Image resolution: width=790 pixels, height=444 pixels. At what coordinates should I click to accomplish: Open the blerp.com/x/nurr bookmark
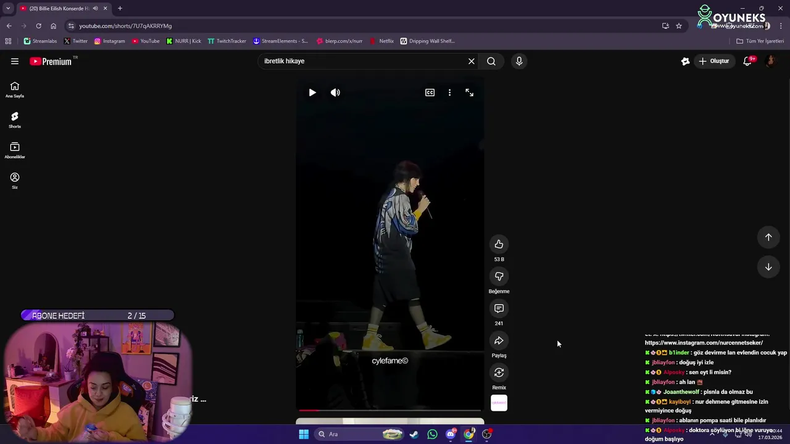(339, 41)
